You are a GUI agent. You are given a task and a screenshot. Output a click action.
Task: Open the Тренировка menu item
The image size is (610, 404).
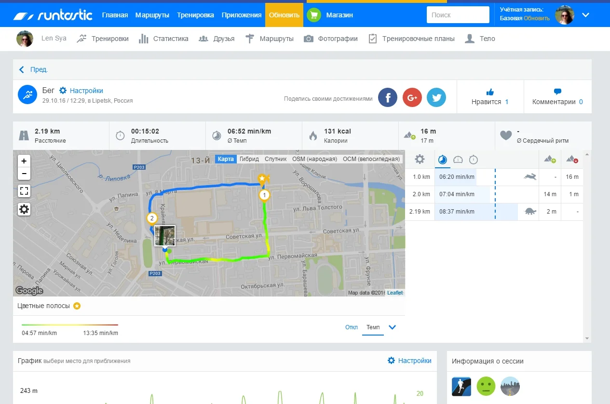coord(195,15)
